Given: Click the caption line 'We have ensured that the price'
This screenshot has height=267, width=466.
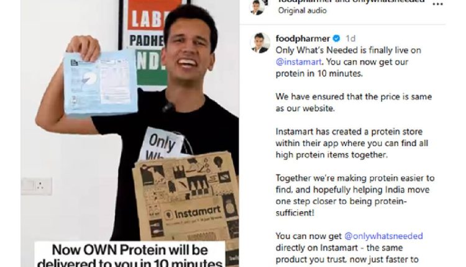Looking at the screenshot, I should pyautogui.click(x=354, y=97).
